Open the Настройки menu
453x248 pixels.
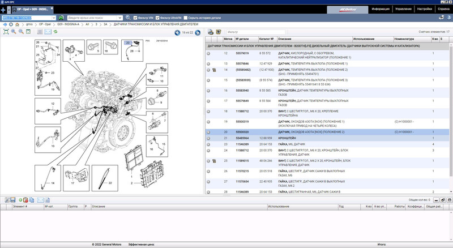[424, 9]
